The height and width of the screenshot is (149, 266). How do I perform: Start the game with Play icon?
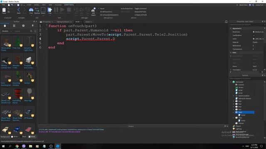click(50, 10)
